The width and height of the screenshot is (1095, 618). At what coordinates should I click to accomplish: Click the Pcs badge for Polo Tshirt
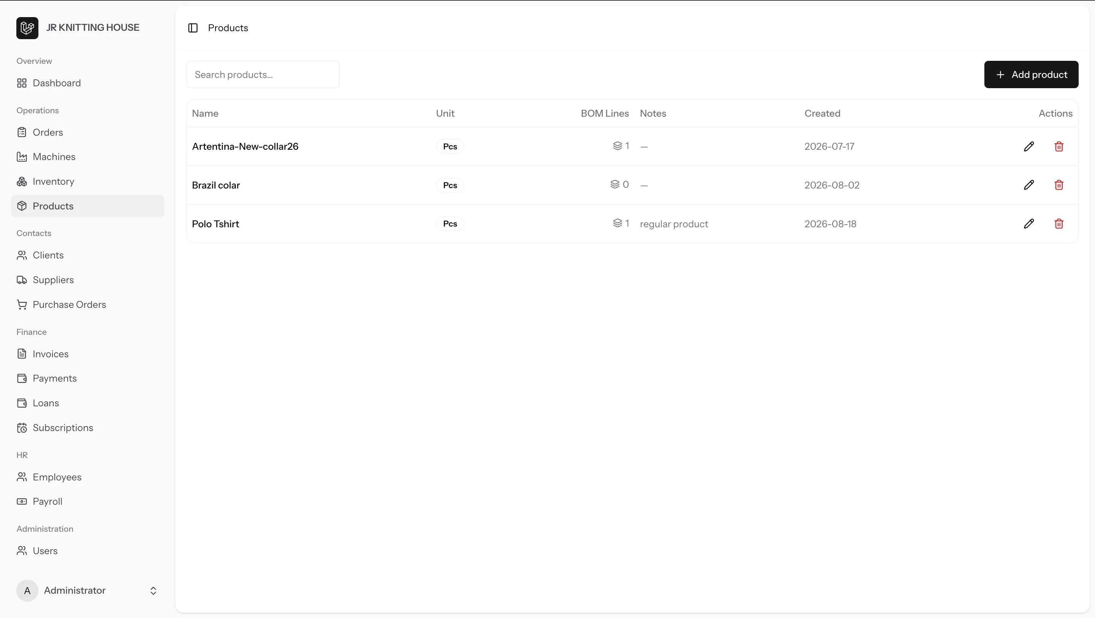[x=450, y=223]
